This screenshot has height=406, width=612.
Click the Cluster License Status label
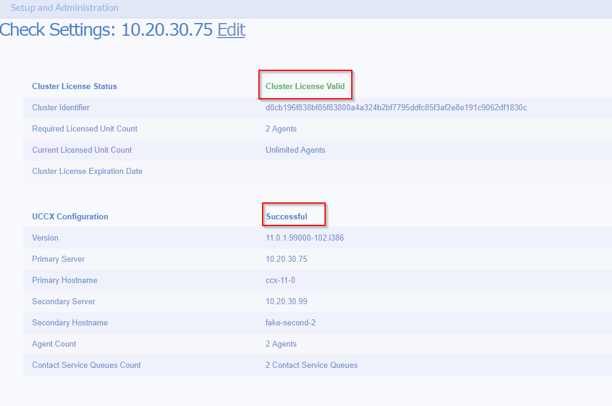click(x=75, y=86)
